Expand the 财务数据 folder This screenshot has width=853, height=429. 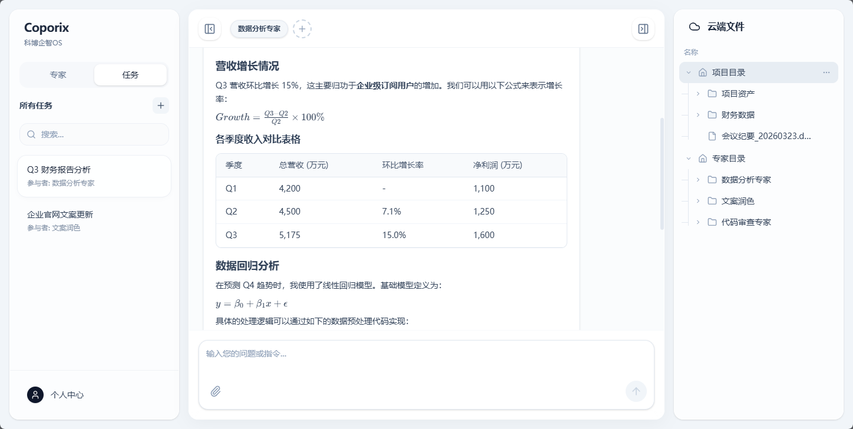pyautogui.click(x=698, y=115)
